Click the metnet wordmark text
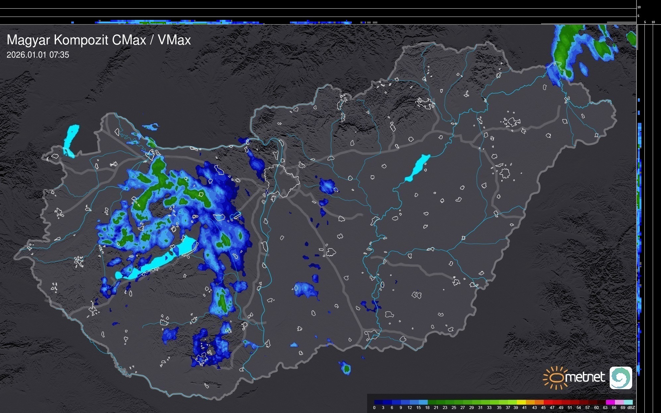This screenshot has height=413, width=661. [585, 377]
